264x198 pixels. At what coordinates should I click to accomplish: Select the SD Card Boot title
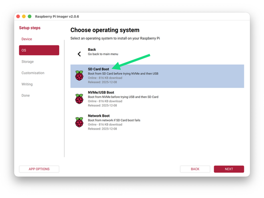[x=99, y=69]
